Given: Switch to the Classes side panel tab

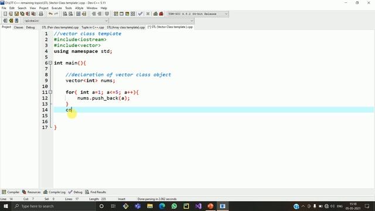Looking at the screenshot, I should tap(18, 28).
